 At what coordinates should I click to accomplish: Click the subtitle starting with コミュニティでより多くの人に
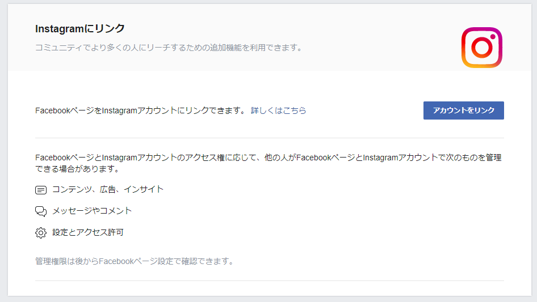click(x=169, y=48)
